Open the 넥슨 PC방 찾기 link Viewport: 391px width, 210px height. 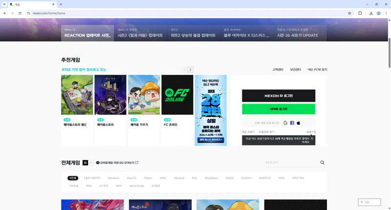pyautogui.click(x=317, y=69)
